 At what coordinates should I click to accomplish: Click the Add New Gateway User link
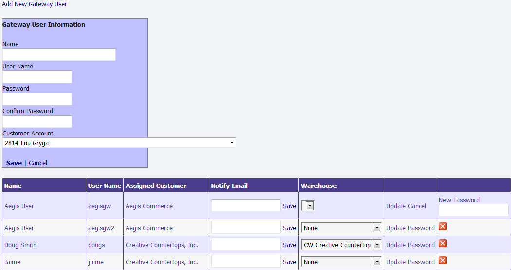[35, 4]
